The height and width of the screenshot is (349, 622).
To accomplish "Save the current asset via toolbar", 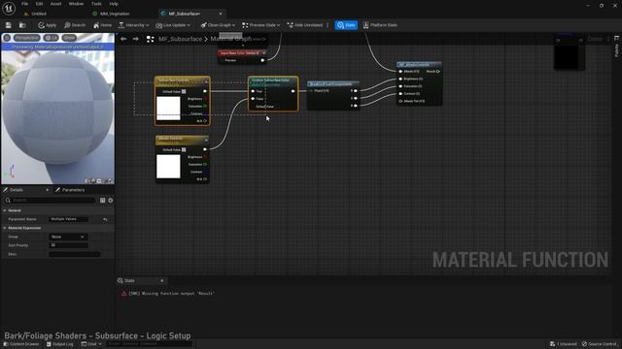I will tap(9, 25).
